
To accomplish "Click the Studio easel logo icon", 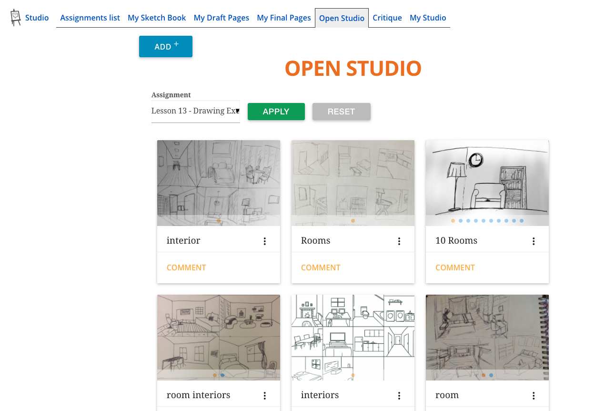I will tap(16, 18).
